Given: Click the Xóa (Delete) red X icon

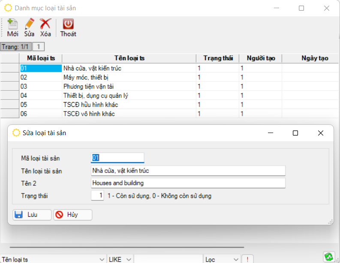Looking at the screenshot, I should pos(45,27).
